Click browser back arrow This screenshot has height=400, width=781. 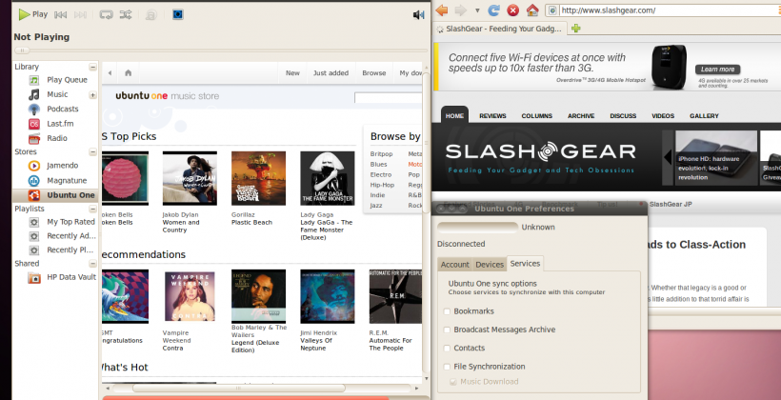pos(441,10)
